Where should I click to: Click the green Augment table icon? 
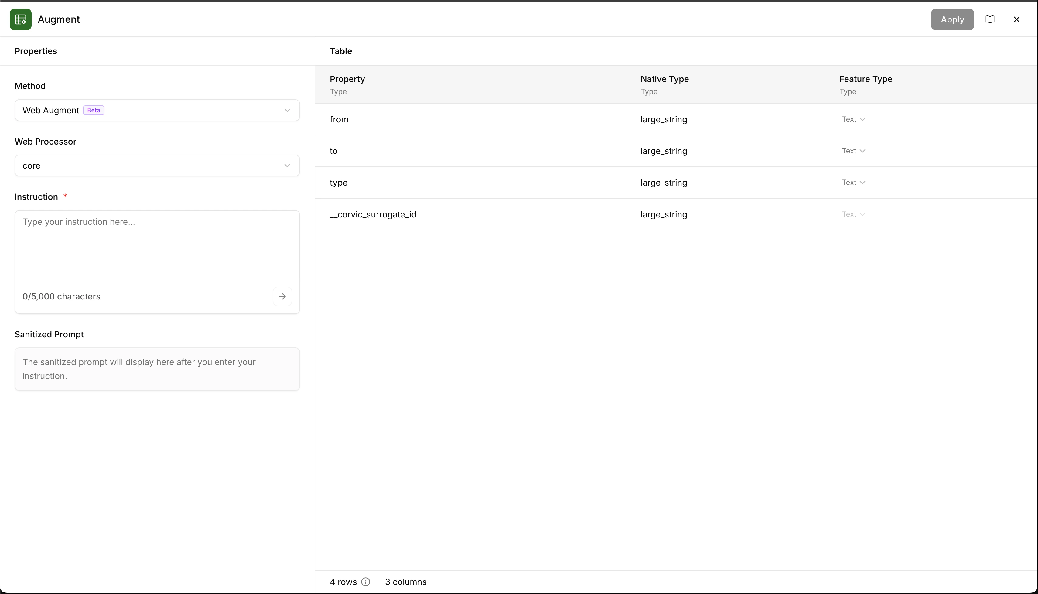point(20,19)
